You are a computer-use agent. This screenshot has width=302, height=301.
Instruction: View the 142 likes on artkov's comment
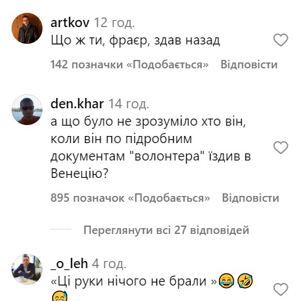[x=129, y=64]
